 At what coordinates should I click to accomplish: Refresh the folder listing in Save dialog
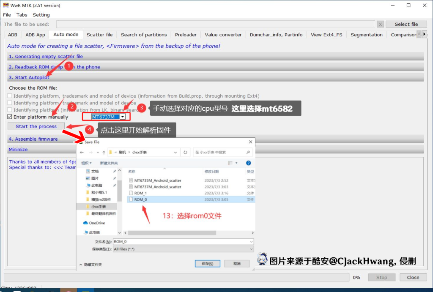coord(185,152)
